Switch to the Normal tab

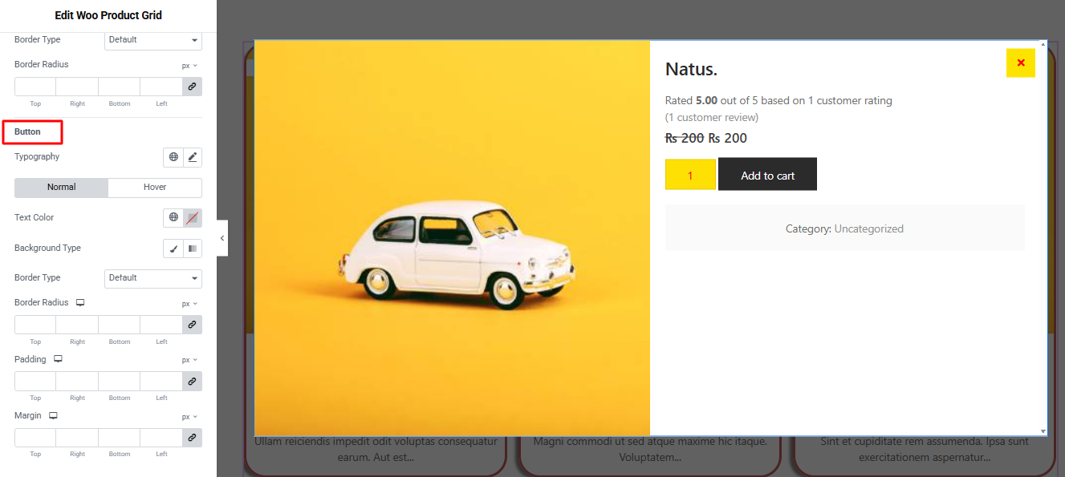62,187
